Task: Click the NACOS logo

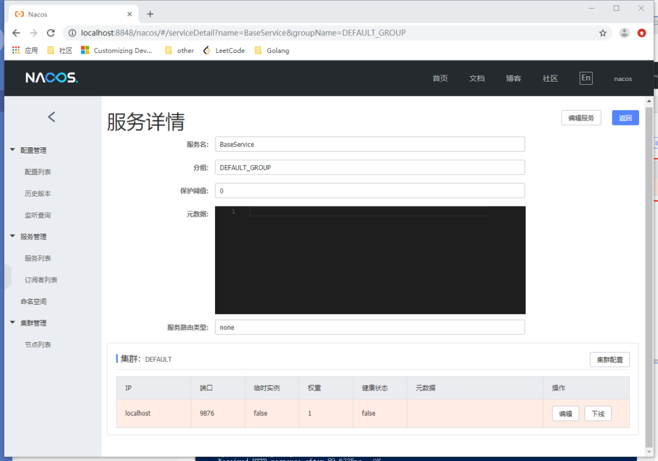Action: coord(52,77)
